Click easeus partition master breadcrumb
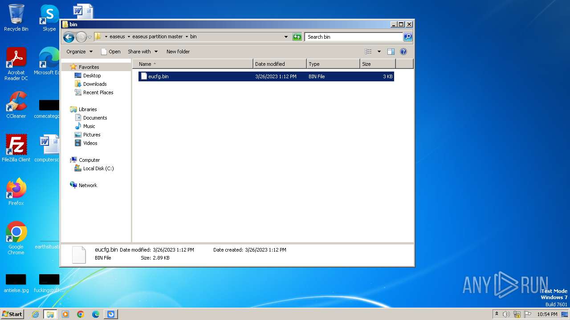 158,37
